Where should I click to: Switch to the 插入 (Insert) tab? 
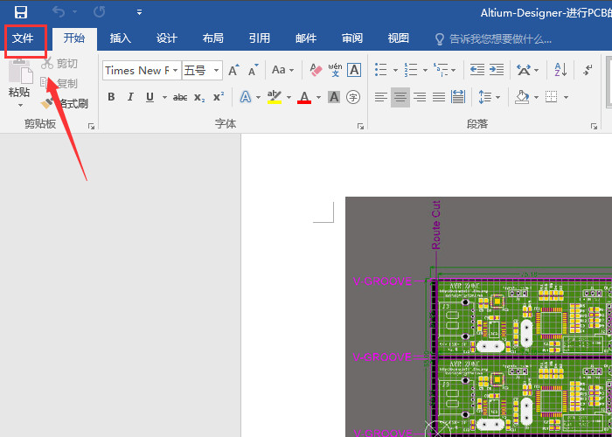pyautogui.click(x=121, y=38)
